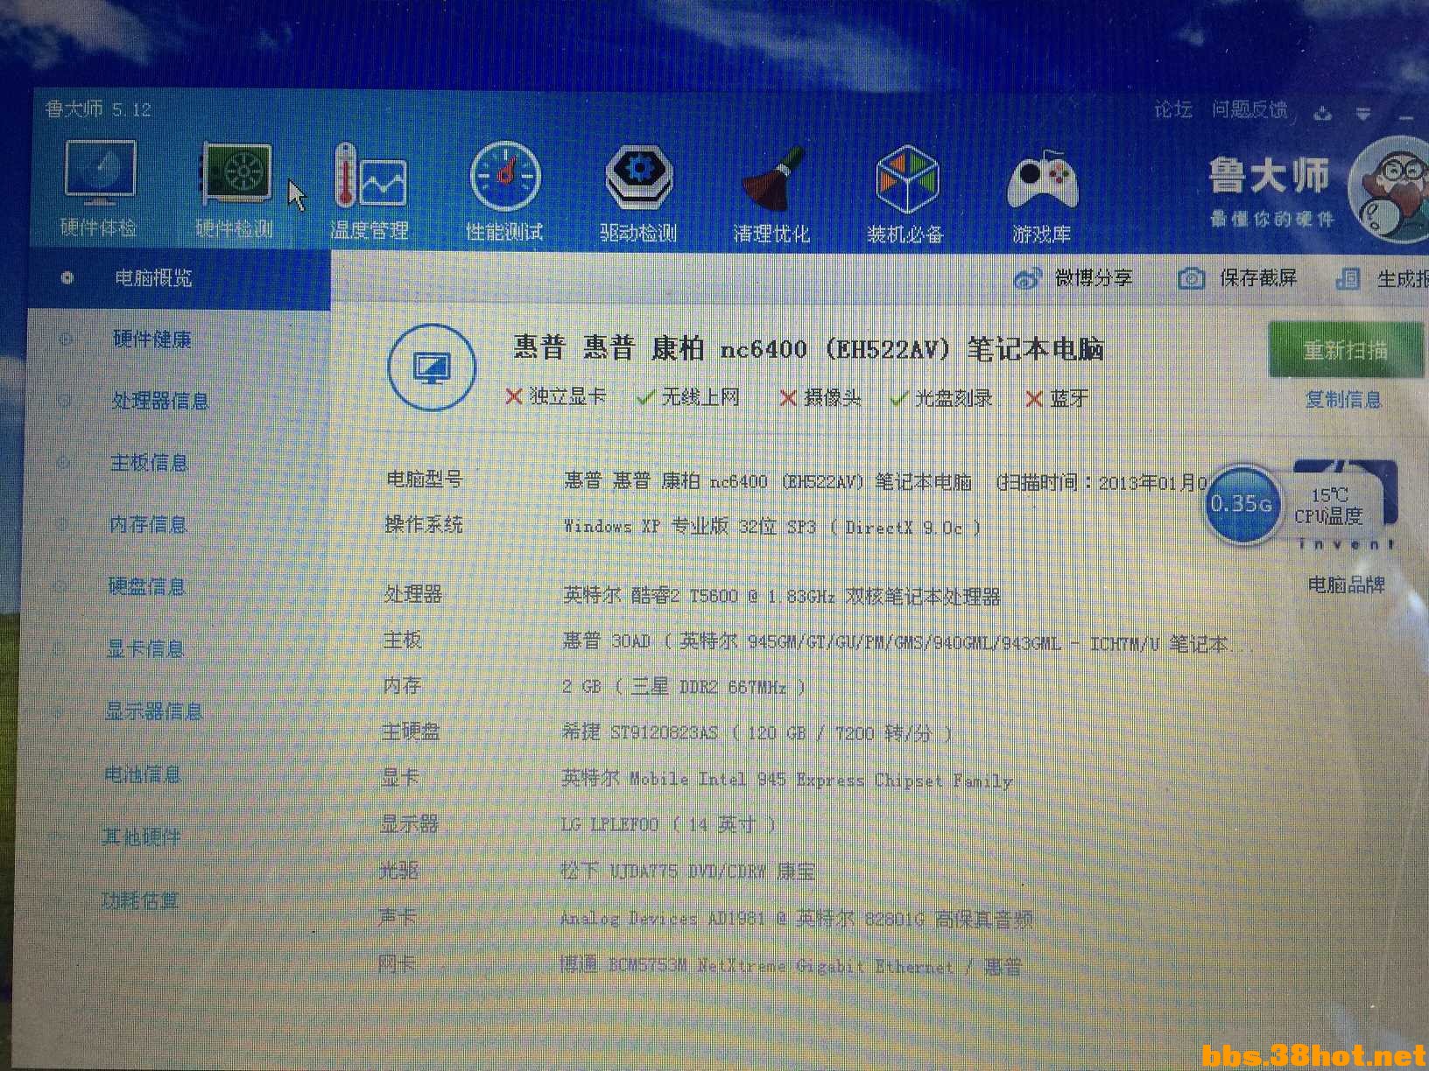Image resolution: width=1429 pixels, height=1071 pixels.
Task: Click the 电脑品牌 label
Action: (x=1346, y=584)
